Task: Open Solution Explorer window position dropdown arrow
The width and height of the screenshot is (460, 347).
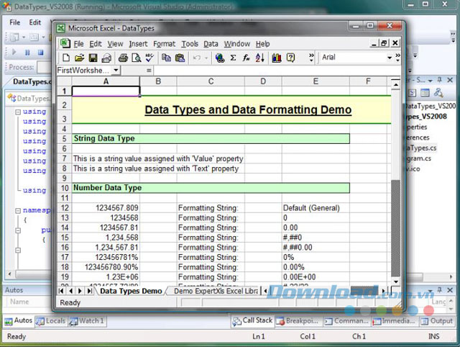Action: [431, 80]
